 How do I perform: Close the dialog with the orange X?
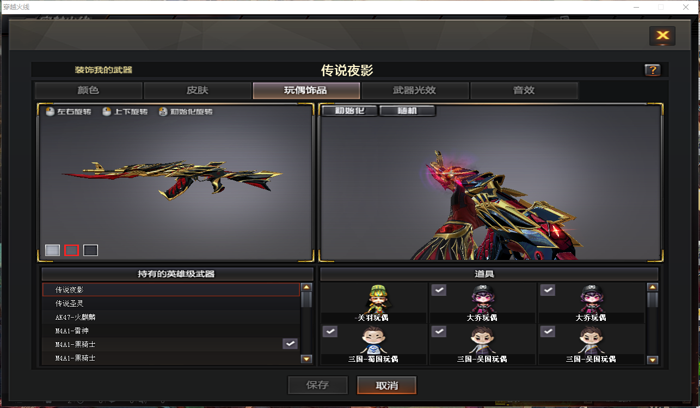pyautogui.click(x=662, y=36)
